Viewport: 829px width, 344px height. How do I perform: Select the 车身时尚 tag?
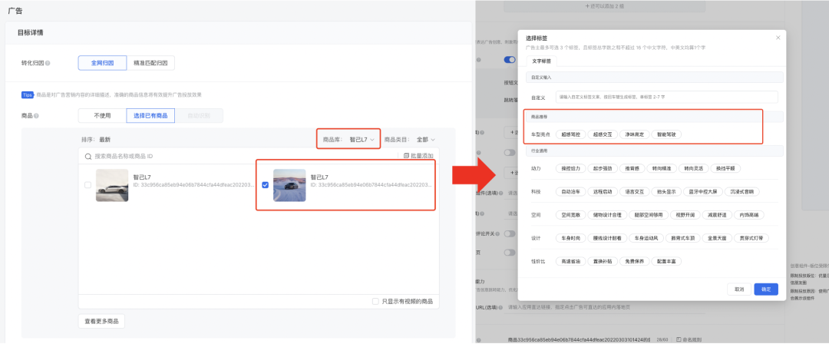[x=571, y=238]
